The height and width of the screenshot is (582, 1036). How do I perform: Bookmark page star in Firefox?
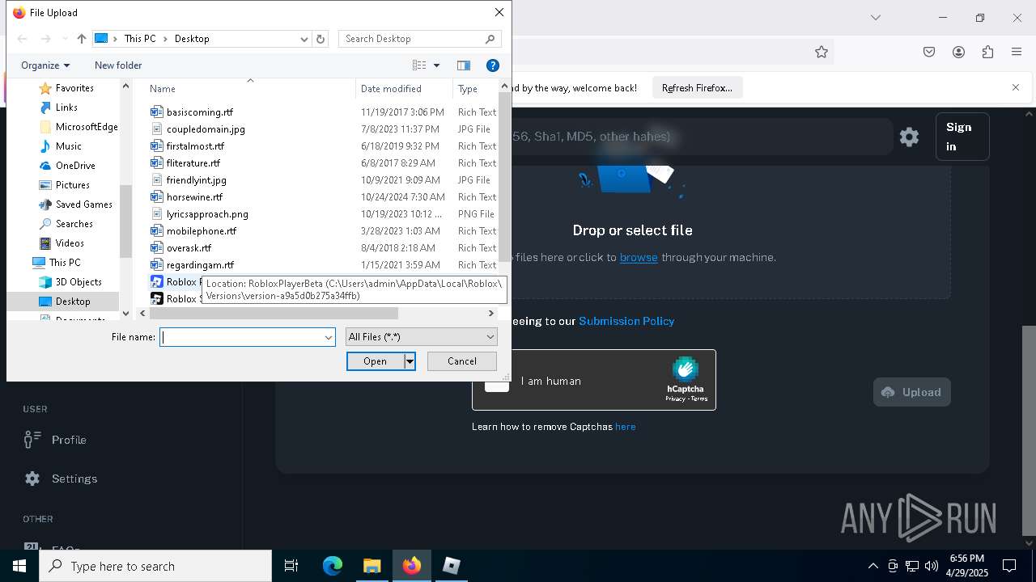822,52
